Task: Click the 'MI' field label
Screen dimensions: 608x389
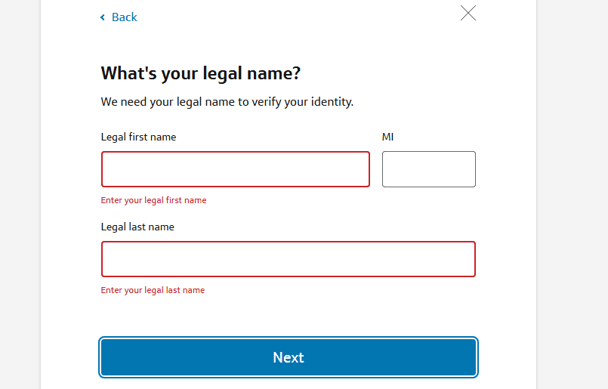Action: [387, 137]
